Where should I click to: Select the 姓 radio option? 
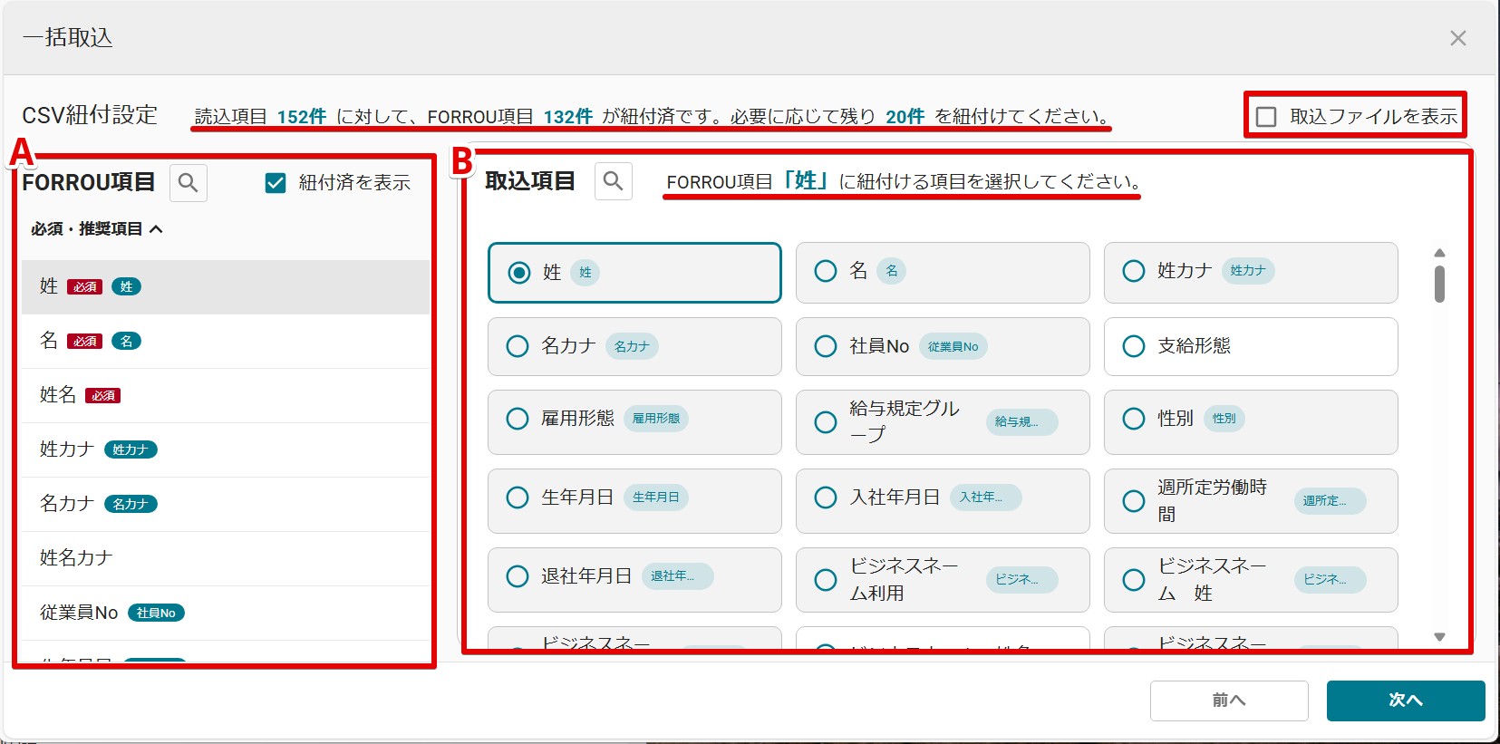[x=519, y=273]
